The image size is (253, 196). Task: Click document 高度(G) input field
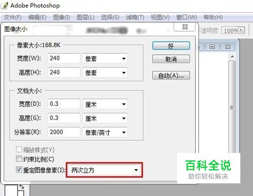tap(64, 118)
